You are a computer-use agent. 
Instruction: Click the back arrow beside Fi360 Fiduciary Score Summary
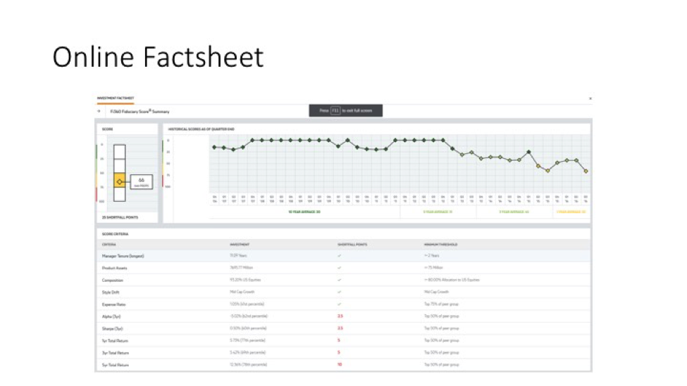click(x=99, y=111)
